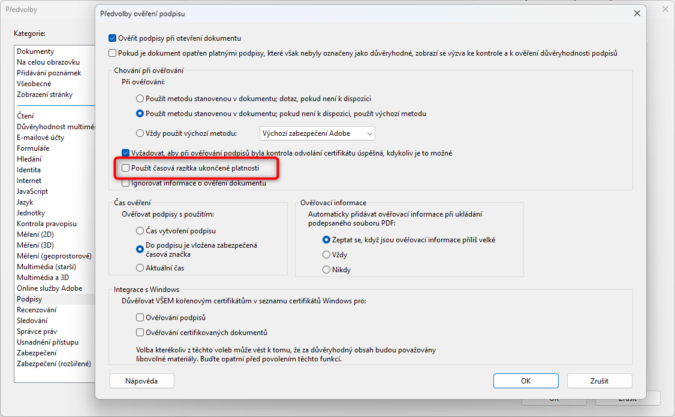Image resolution: width=675 pixels, height=417 pixels.
Task: Pick 'Vždy' for verification information
Action: [327, 255]
